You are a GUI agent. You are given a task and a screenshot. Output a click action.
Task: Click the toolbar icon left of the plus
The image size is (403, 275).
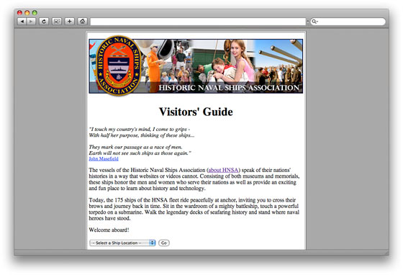(57, 22)
